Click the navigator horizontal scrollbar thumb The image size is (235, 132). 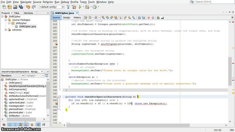(x=21, y=119)
